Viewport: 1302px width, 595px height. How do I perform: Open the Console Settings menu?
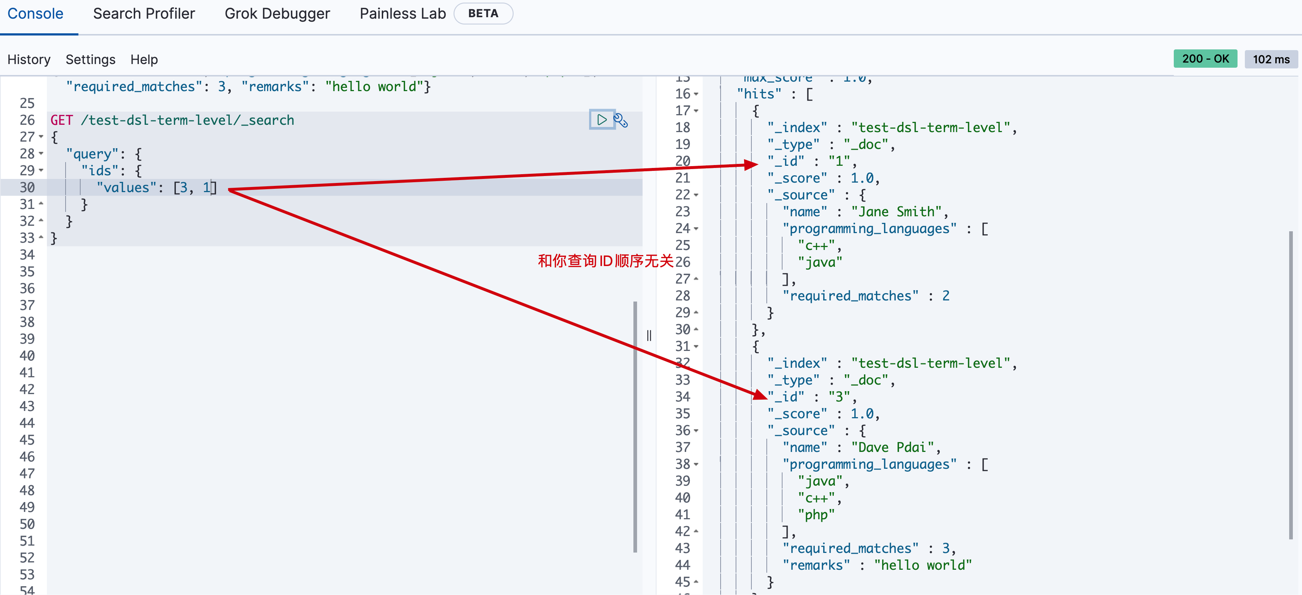90,59
